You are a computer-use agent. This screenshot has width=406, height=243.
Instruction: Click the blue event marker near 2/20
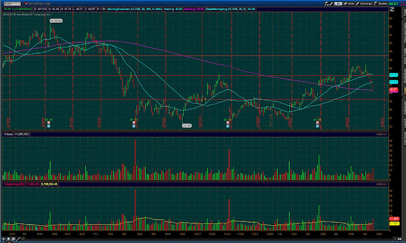(x=317, y=126)
